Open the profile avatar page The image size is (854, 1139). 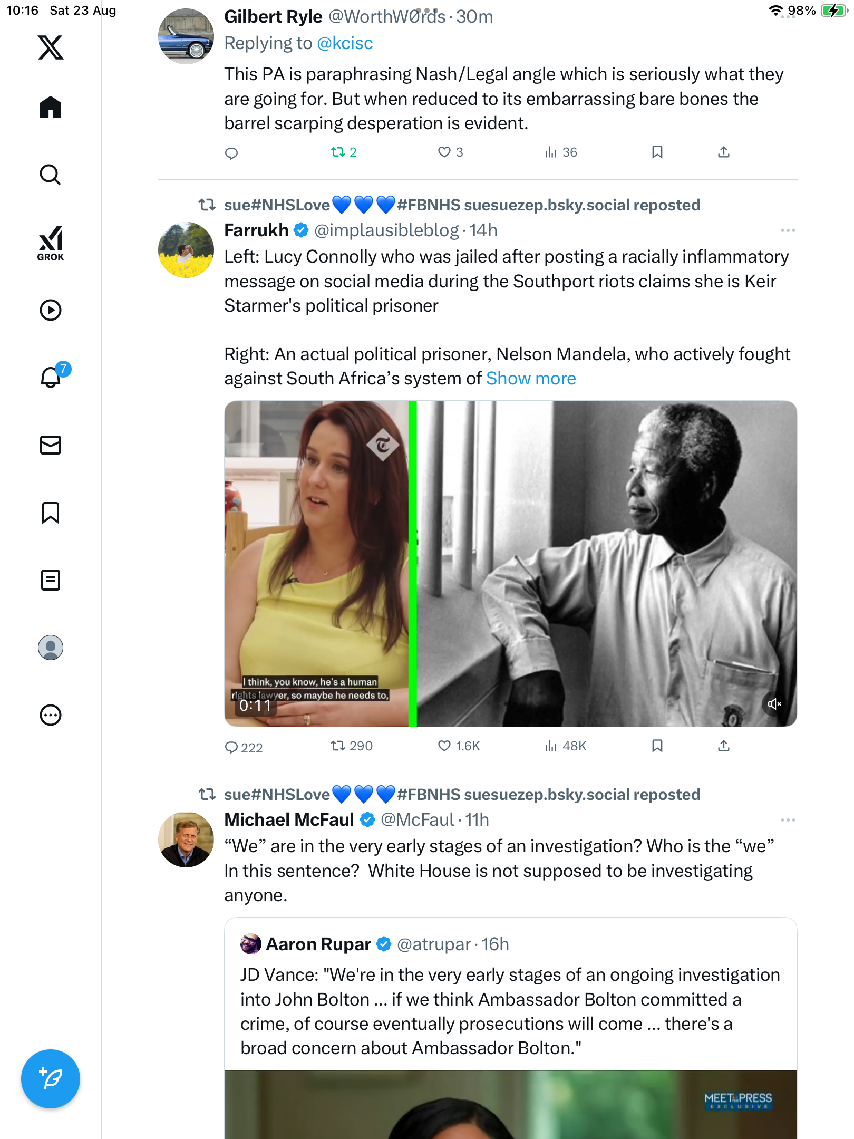pyautogui.click(x=51, y=648)
